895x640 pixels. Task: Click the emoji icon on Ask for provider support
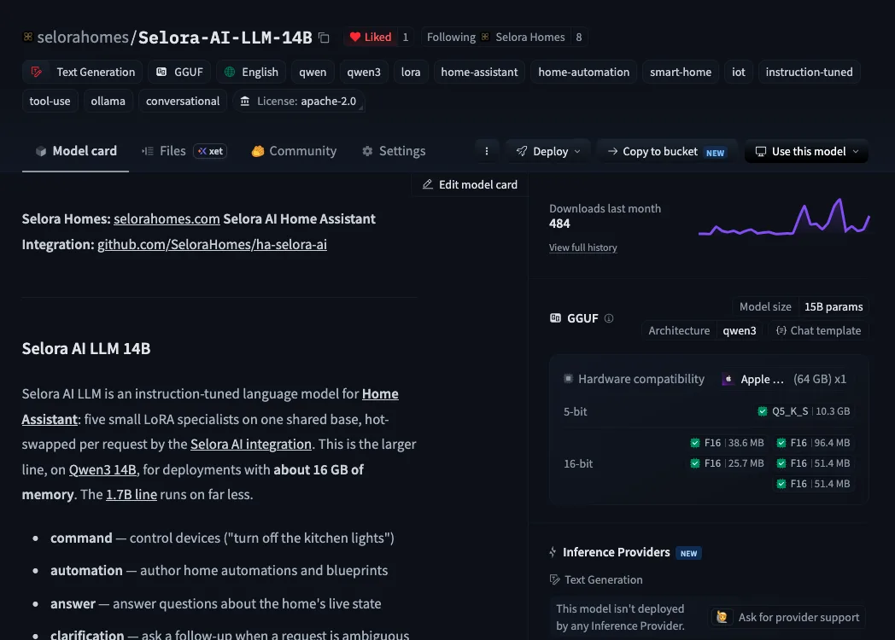tap(722, 617)
